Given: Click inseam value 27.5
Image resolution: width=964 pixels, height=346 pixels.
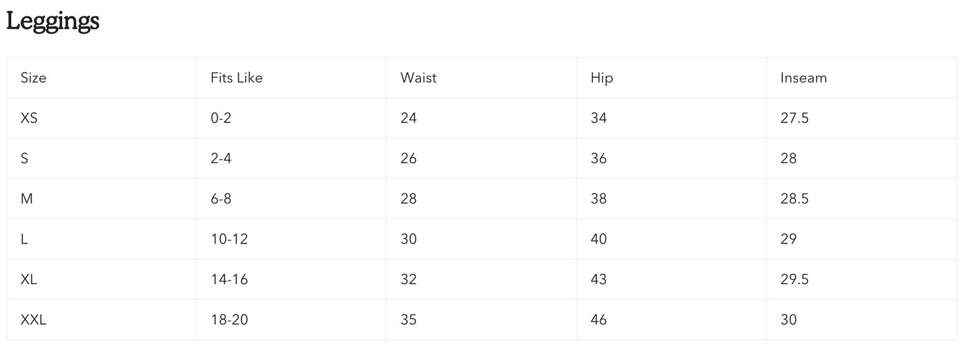Looking at the screenshot, I should (x=794, y=118).
